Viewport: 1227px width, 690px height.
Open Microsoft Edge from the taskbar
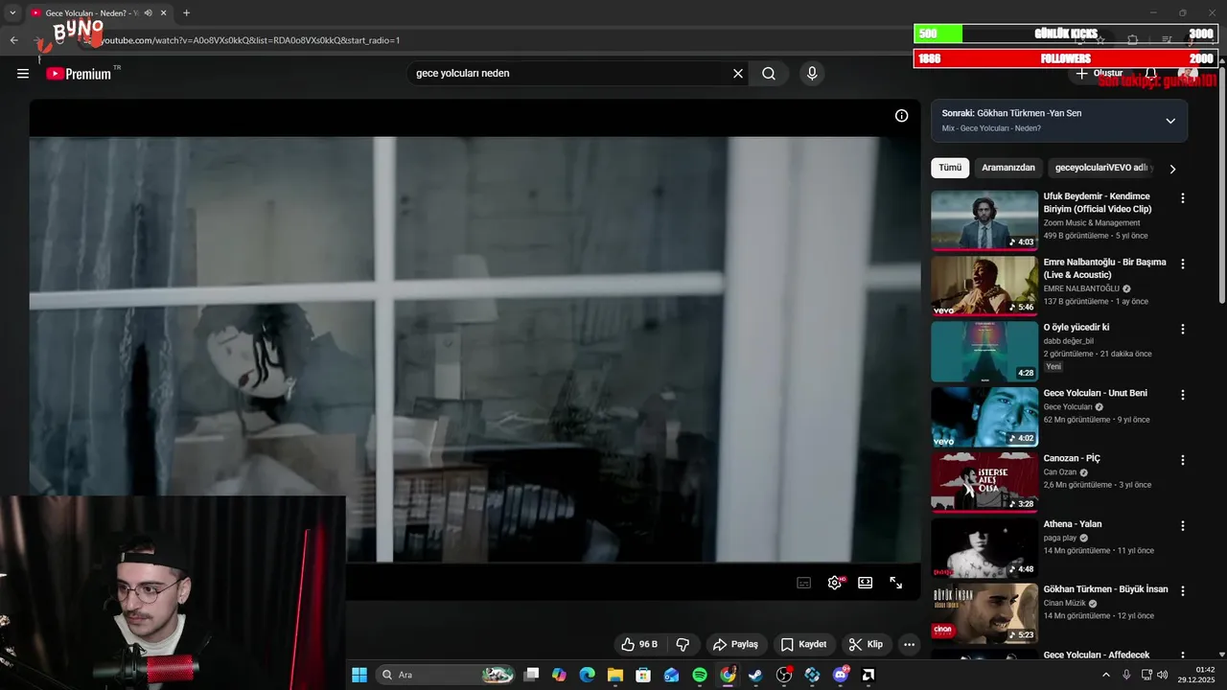(x=587, y=675)
